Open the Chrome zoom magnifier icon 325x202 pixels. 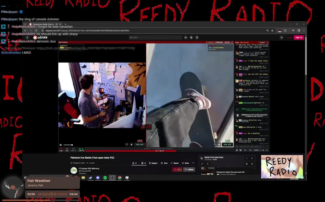[267, 31]
